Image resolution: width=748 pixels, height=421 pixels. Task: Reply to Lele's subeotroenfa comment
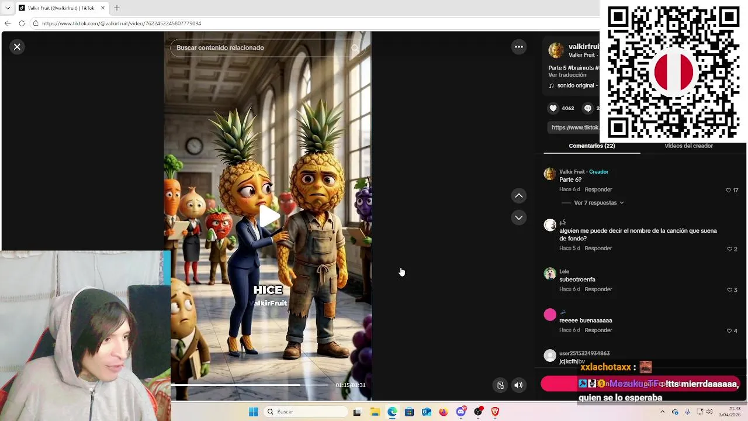point(598,289)
